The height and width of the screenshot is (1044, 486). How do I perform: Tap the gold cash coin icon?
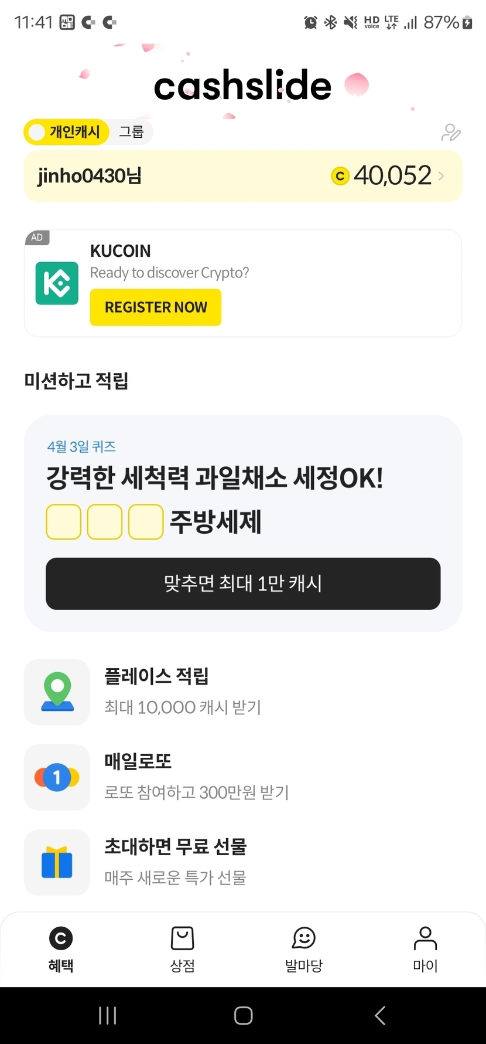340,176
